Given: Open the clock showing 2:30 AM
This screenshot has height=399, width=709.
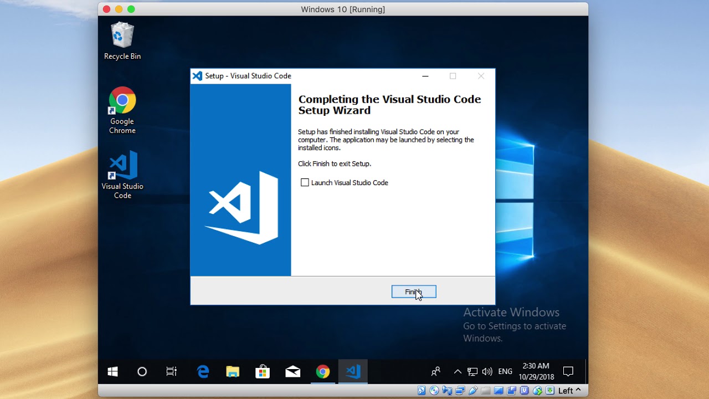Looking at the screenshot, I should (x=536, y=372).
